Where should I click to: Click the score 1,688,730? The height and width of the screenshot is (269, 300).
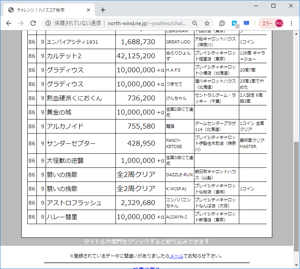pyautogui.click(x=138, y=42)
